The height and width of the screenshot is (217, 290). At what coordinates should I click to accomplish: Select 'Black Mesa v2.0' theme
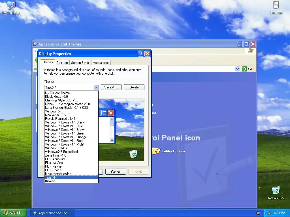pos(71,97)
